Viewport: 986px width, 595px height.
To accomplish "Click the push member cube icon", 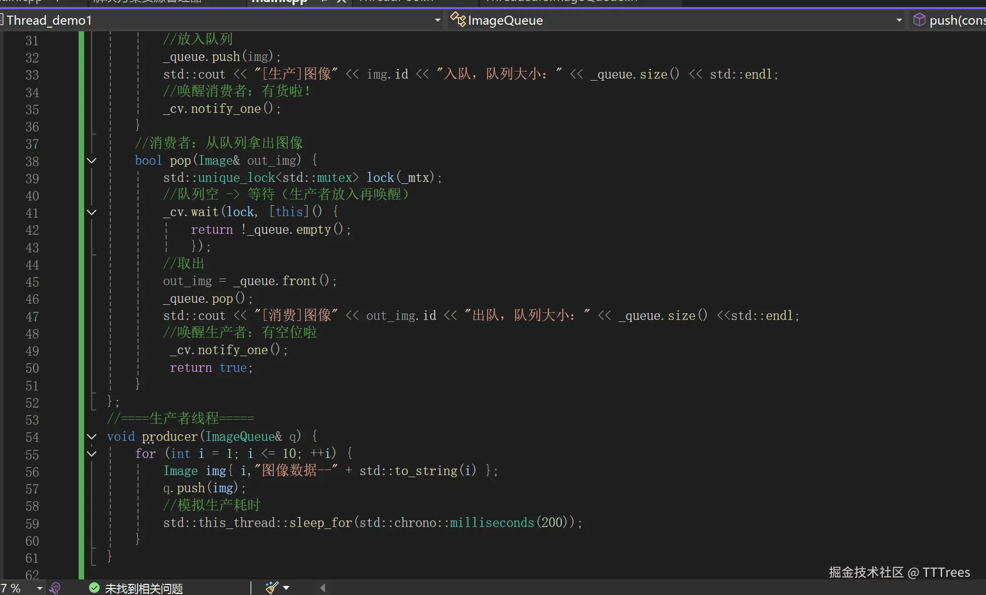I will point(919,20).
